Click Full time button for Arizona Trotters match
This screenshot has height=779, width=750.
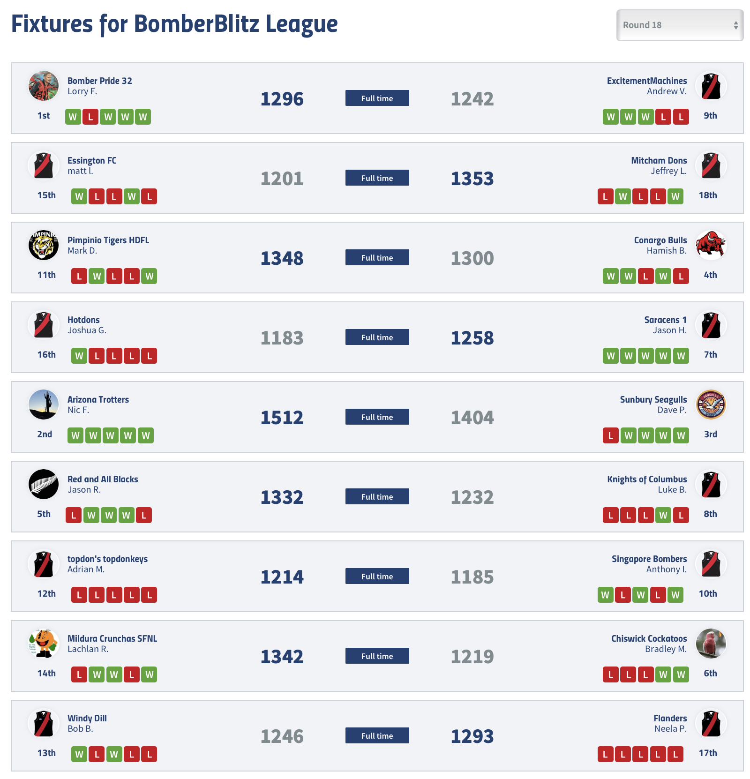377,417
